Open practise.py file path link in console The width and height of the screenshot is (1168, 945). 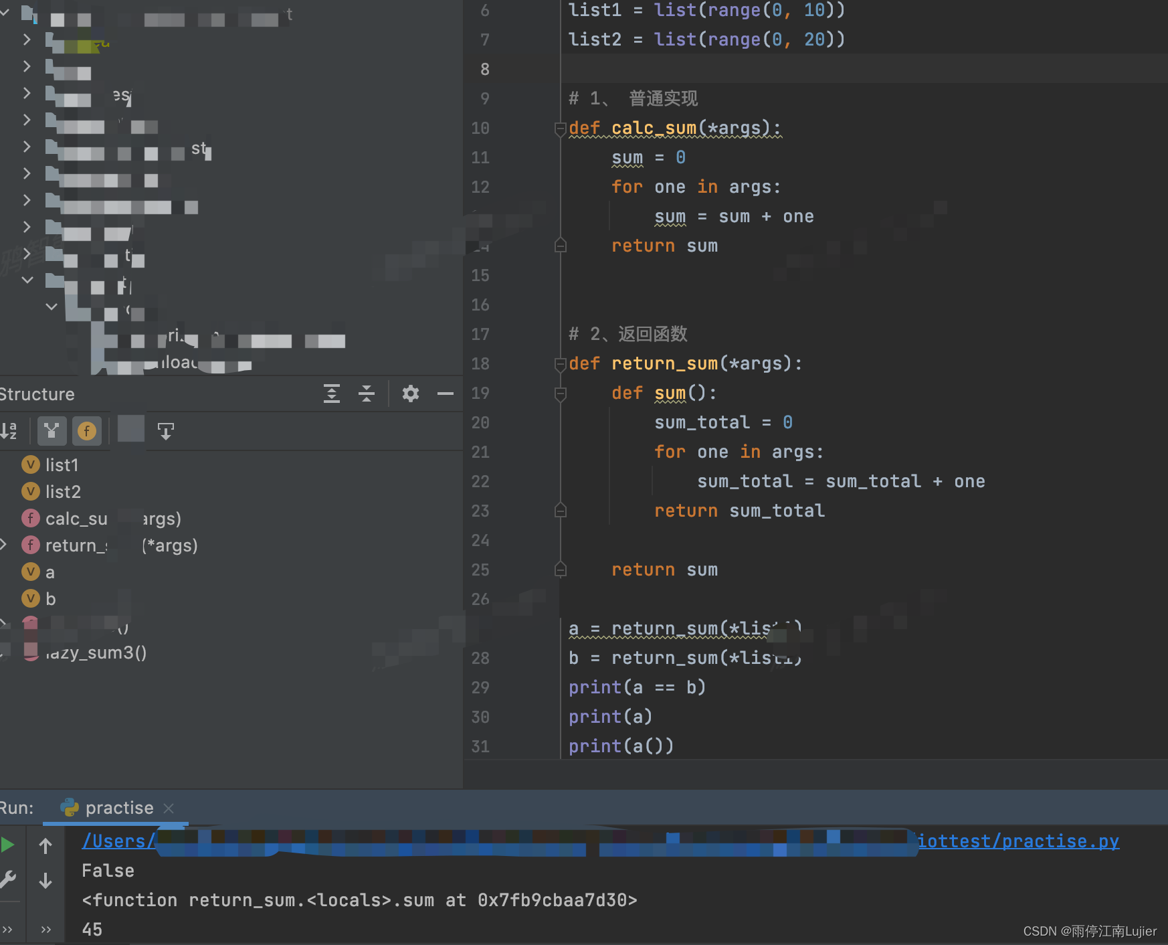click(x=600, y=841)
